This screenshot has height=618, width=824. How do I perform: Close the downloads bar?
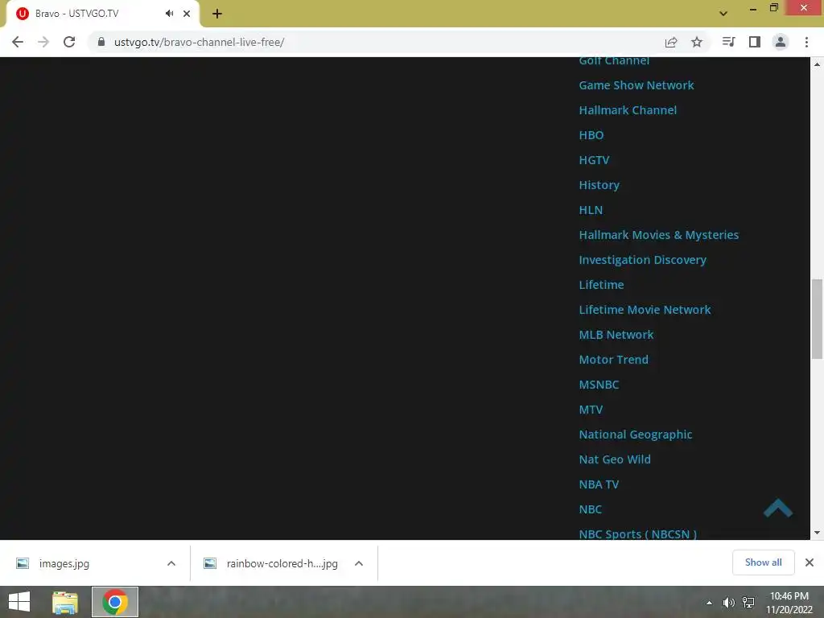pos(810,562)
